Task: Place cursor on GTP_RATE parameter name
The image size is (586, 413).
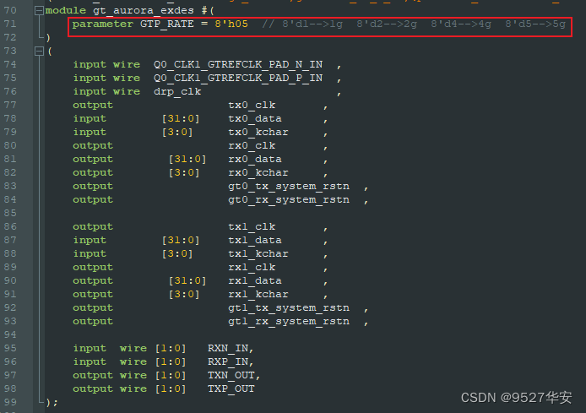Action: 167,24
